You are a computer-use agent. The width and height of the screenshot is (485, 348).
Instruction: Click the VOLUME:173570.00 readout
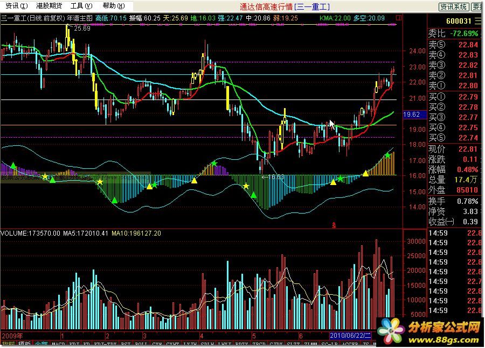coord(30,233)
